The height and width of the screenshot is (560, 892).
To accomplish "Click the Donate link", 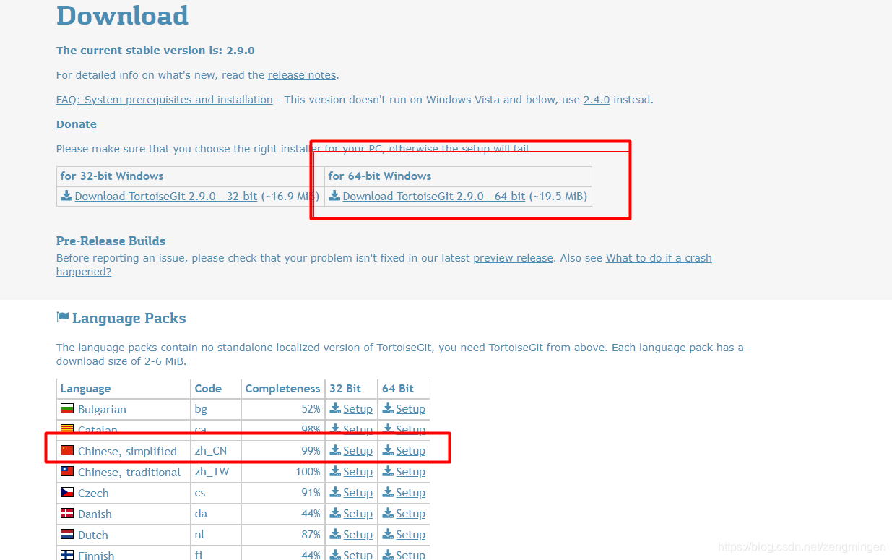I will (77, 124).
